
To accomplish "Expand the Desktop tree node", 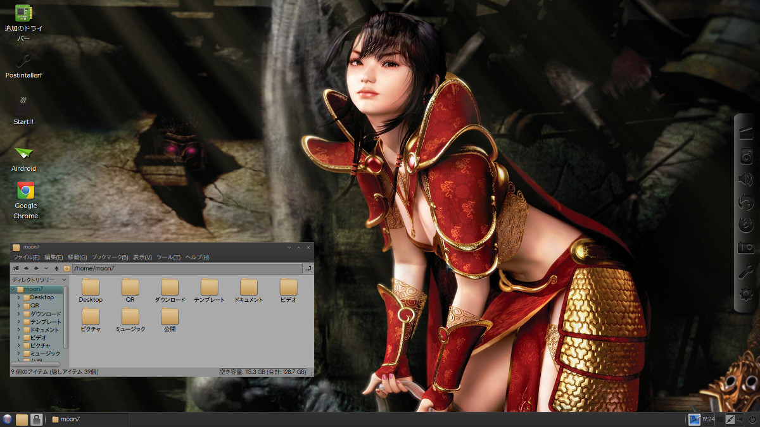I will (19, 297).
